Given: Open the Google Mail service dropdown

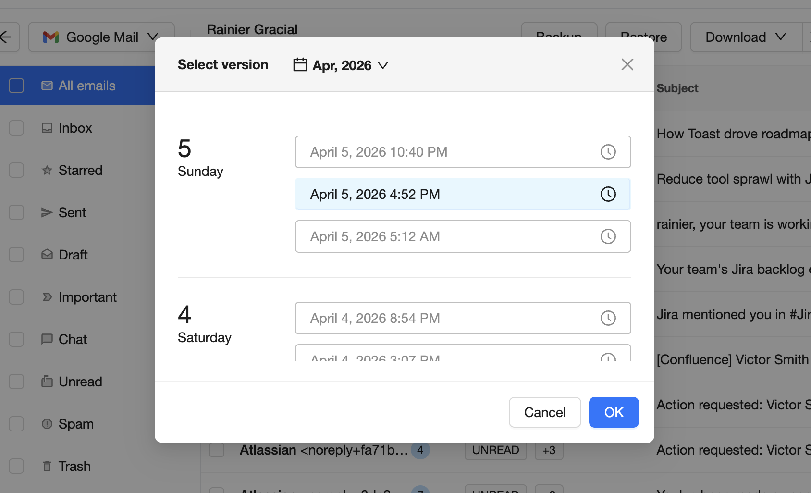Looking at the screenshot, I should click(x=101, y=37).
